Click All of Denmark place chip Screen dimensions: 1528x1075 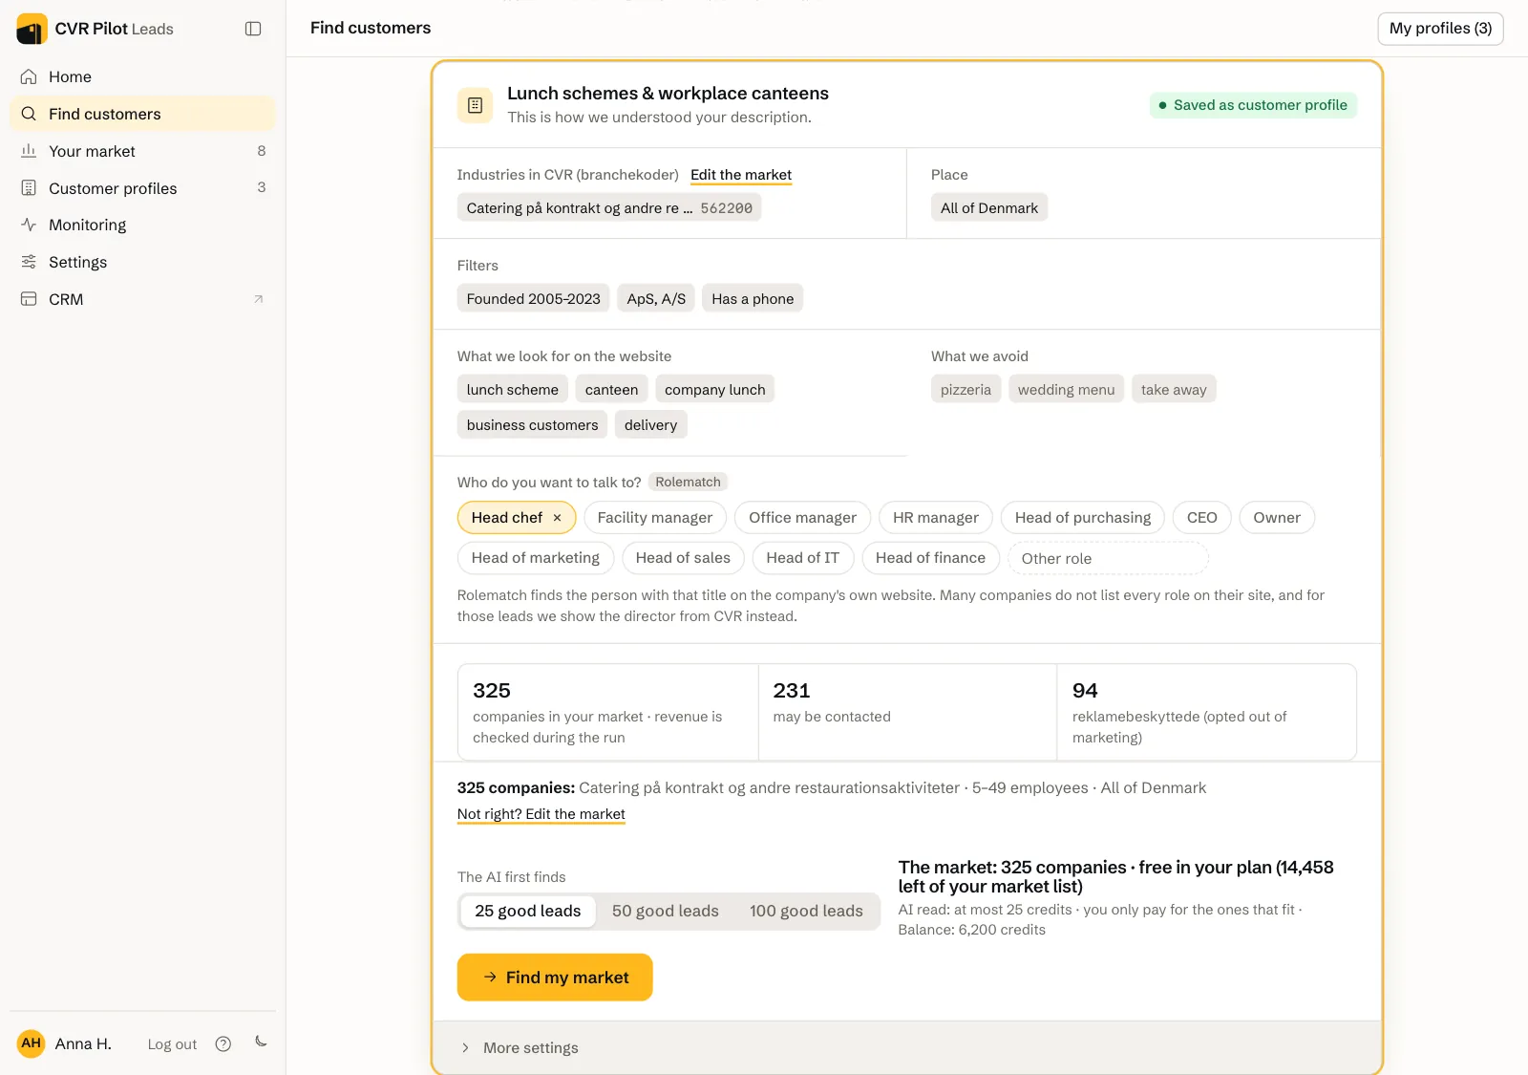(x=989, y=208)
